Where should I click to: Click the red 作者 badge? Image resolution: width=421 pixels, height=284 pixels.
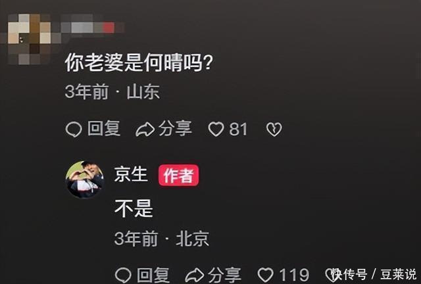click(x=178, y=176)
